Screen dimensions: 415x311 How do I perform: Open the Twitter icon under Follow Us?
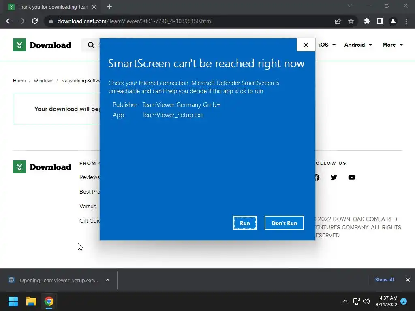click(x=334, y=177)
